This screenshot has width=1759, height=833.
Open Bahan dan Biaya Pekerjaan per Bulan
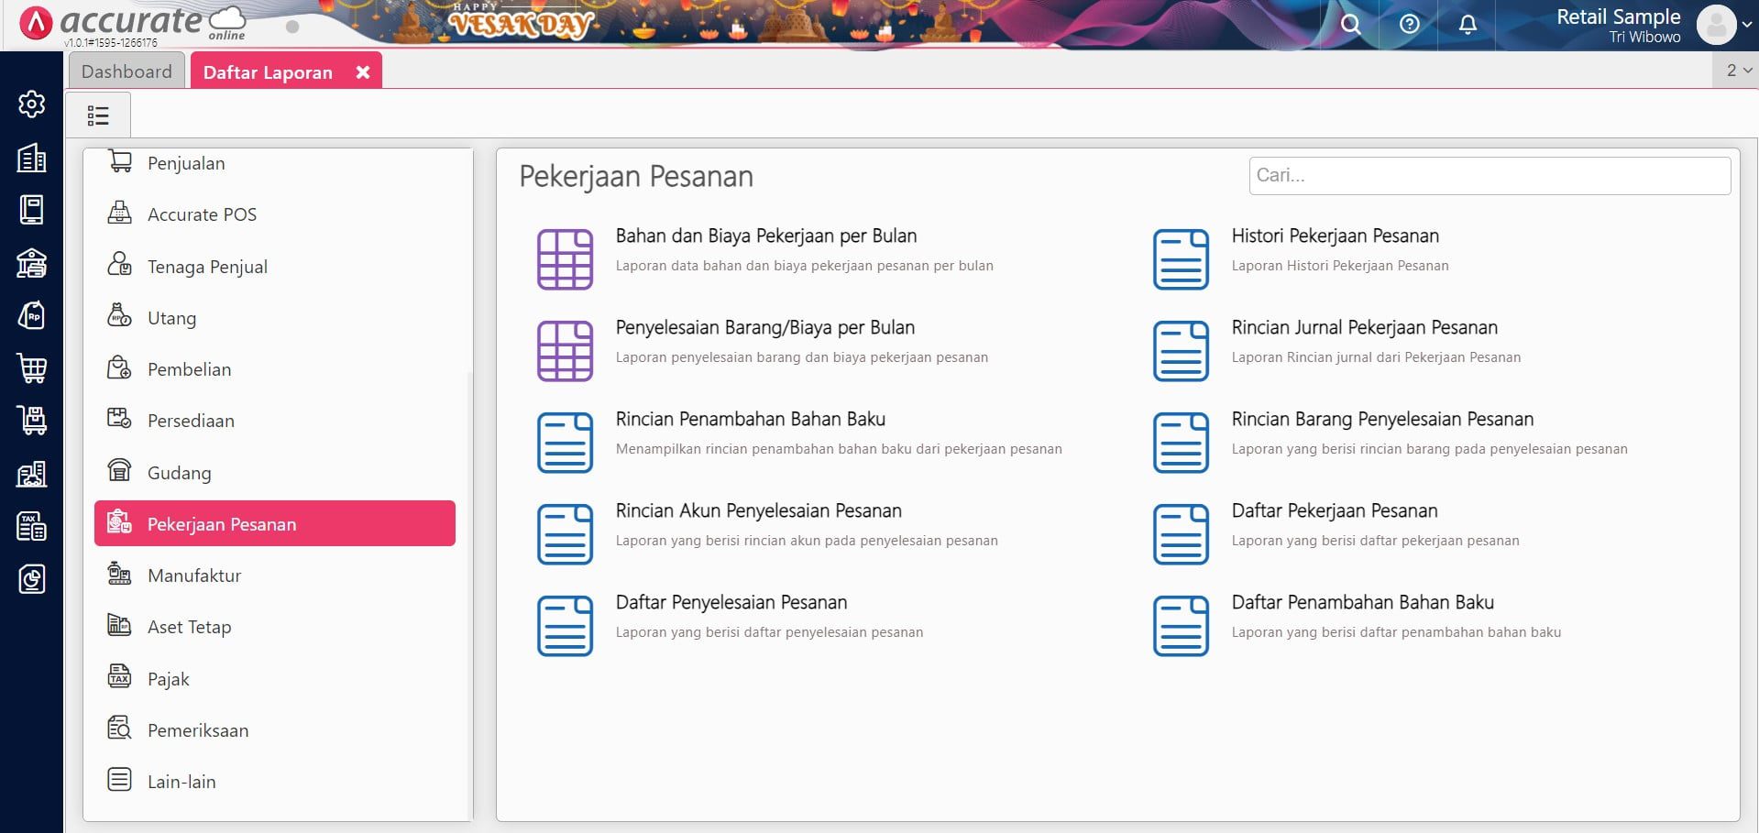tap(765, 236)
